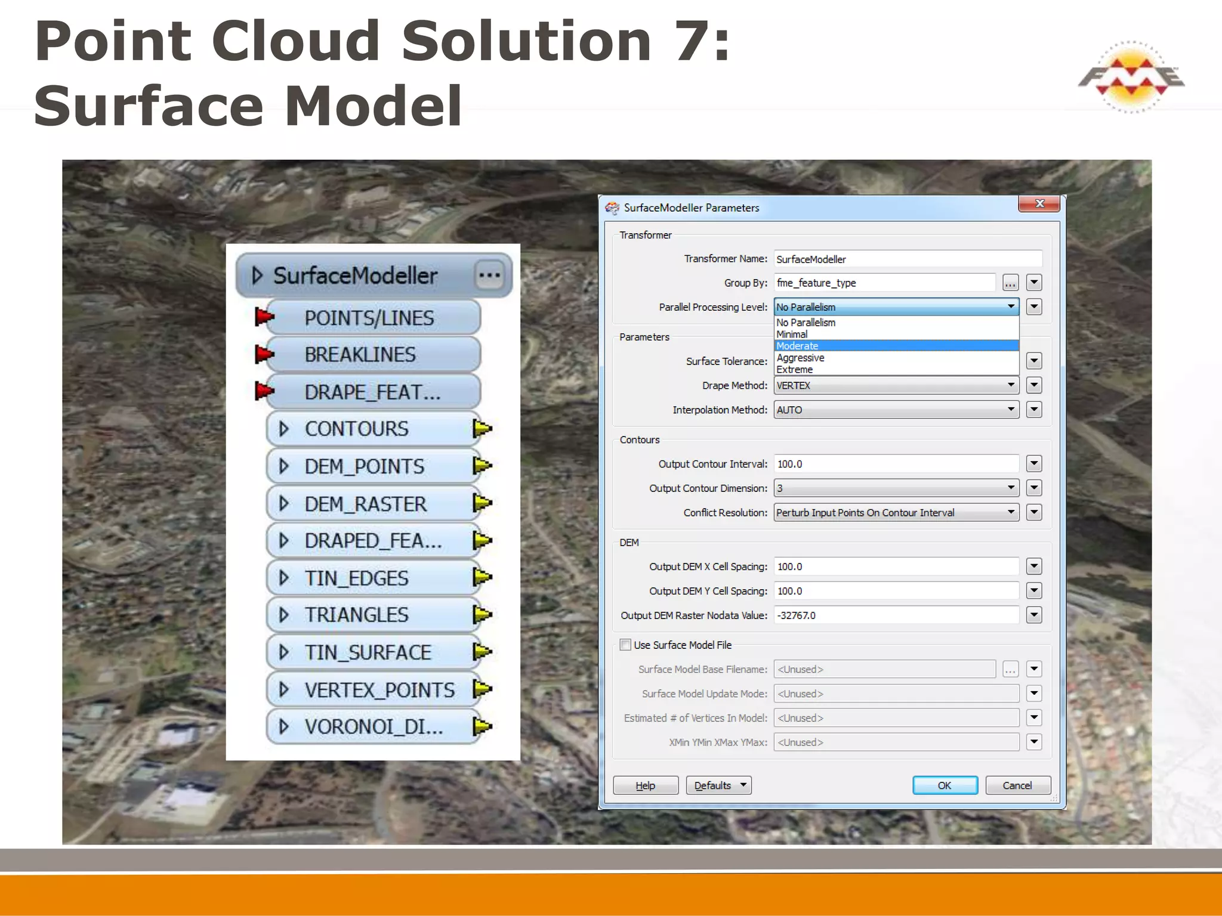Open Drape Method VERTEX dropdown
1222x916 pixels.
(x=896, y=385)
